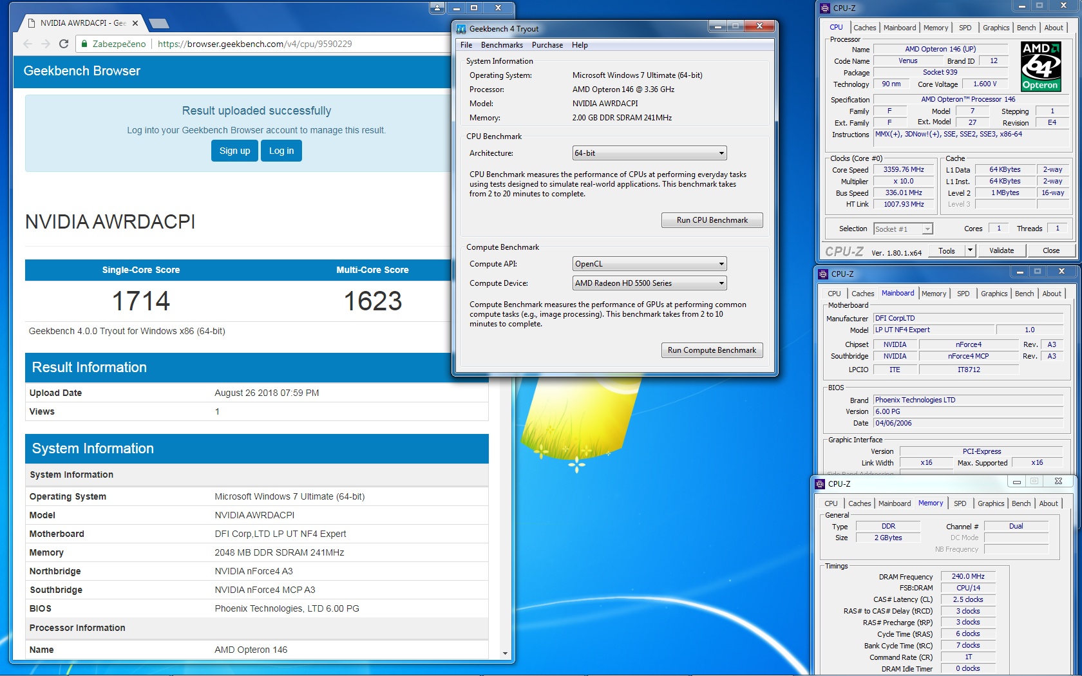The width and height of the screenshot is (1082, 676).
Task: Select Graphics tab in top CPU-Z window
Action: pos(996,28)
